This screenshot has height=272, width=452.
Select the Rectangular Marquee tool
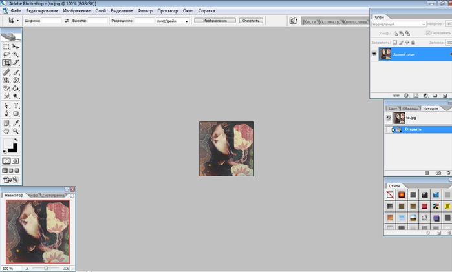(6, 47)
